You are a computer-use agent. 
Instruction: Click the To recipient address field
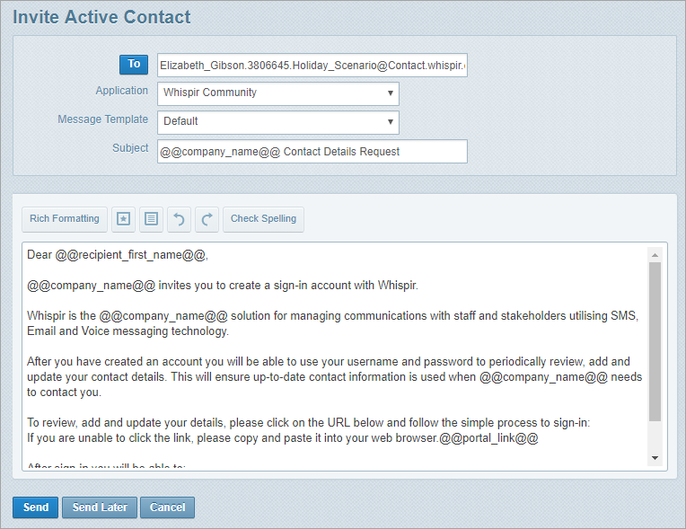point(312,66)
